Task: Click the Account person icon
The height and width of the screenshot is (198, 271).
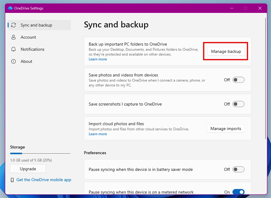Action: (x=14, y=37)
